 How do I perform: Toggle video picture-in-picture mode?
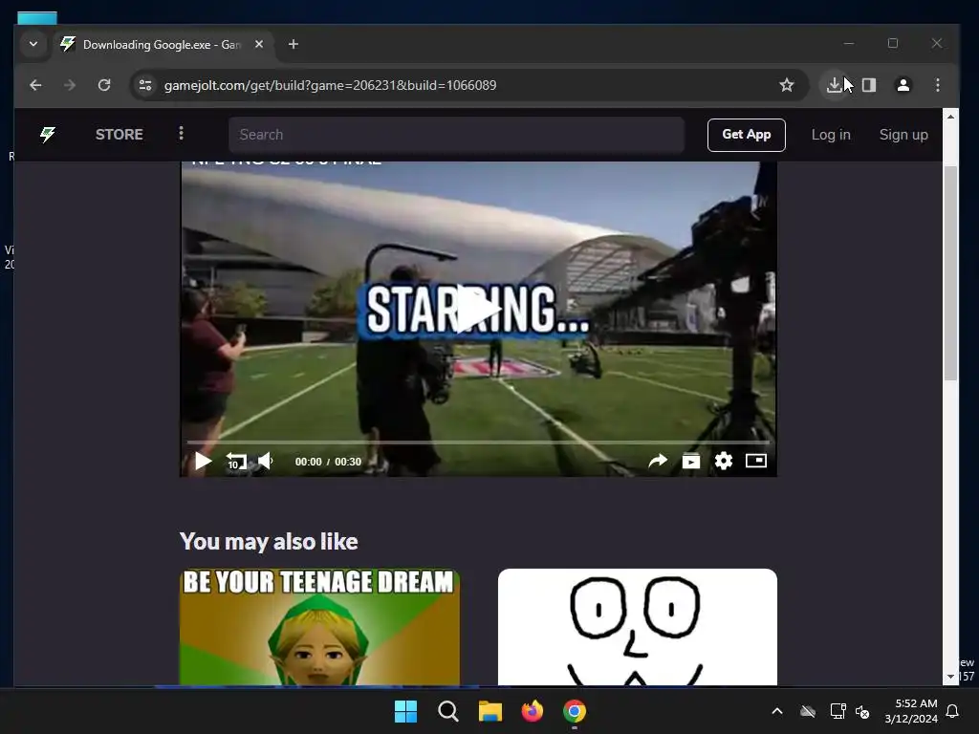point(756,461)
